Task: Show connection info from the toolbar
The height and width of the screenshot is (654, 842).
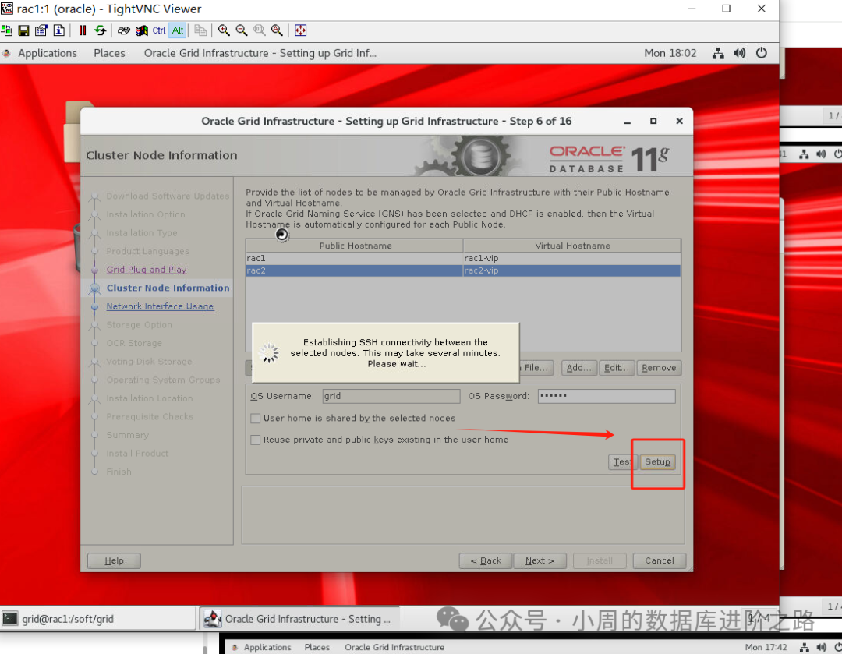Action: (59, 30)
